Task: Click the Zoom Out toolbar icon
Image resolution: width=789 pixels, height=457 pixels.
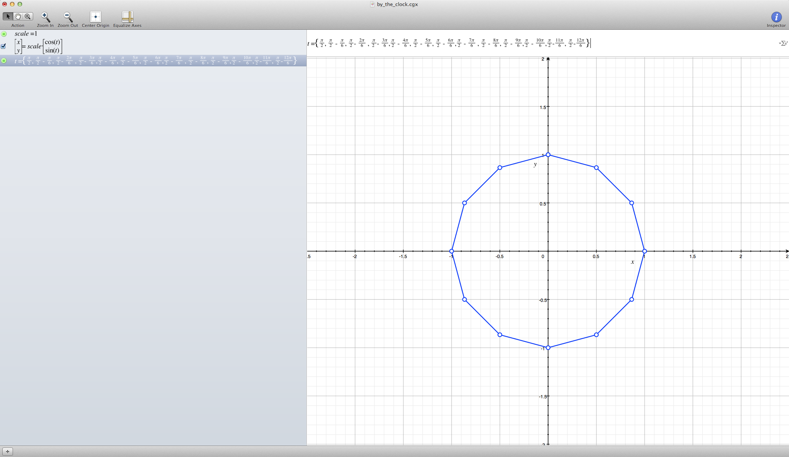Action: tap(67, 16)
